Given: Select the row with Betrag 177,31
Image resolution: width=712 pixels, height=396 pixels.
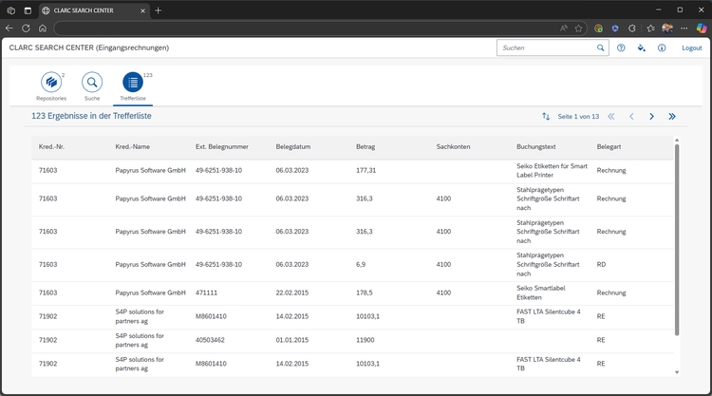Looking at the screenshot, I should (x=352, y=171).
